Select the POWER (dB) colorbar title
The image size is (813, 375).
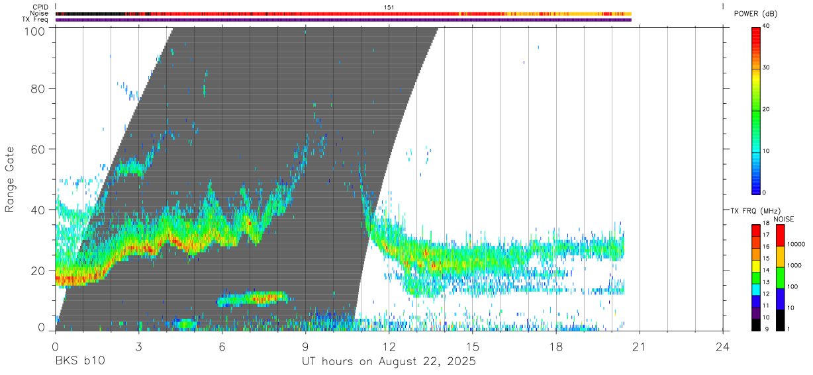tap(755, 14)
